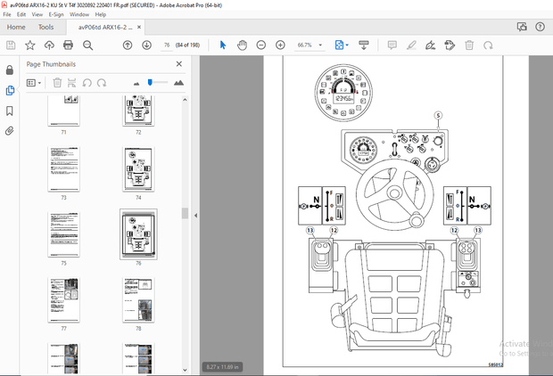Adjust the thumbnail size slider
Screen dimensions: 553x376
point(150,83)
